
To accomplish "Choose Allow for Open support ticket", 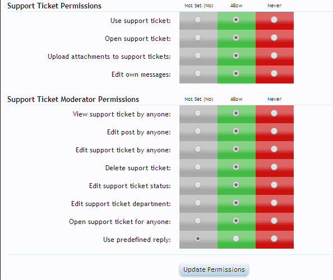I will [236, 38].
